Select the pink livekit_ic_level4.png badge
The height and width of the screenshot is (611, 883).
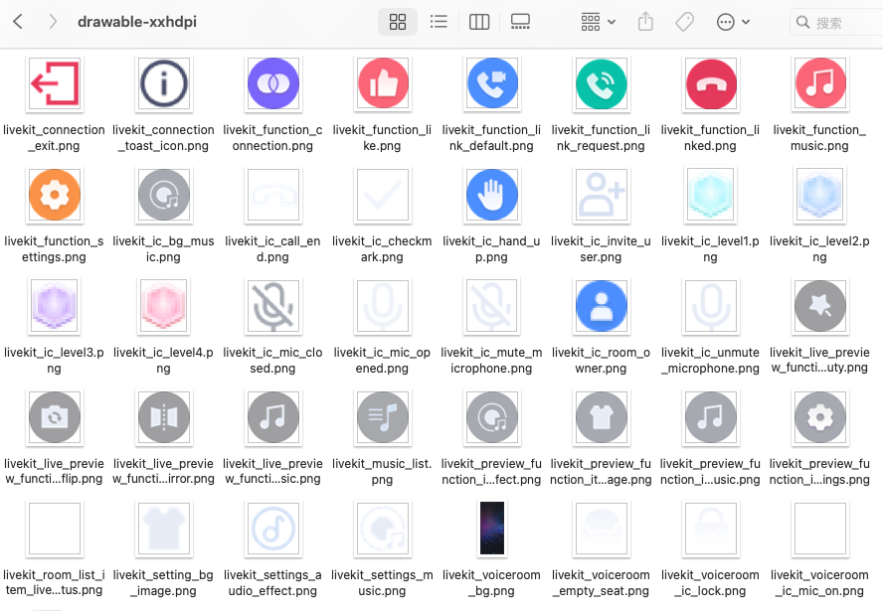click(163, 306)
